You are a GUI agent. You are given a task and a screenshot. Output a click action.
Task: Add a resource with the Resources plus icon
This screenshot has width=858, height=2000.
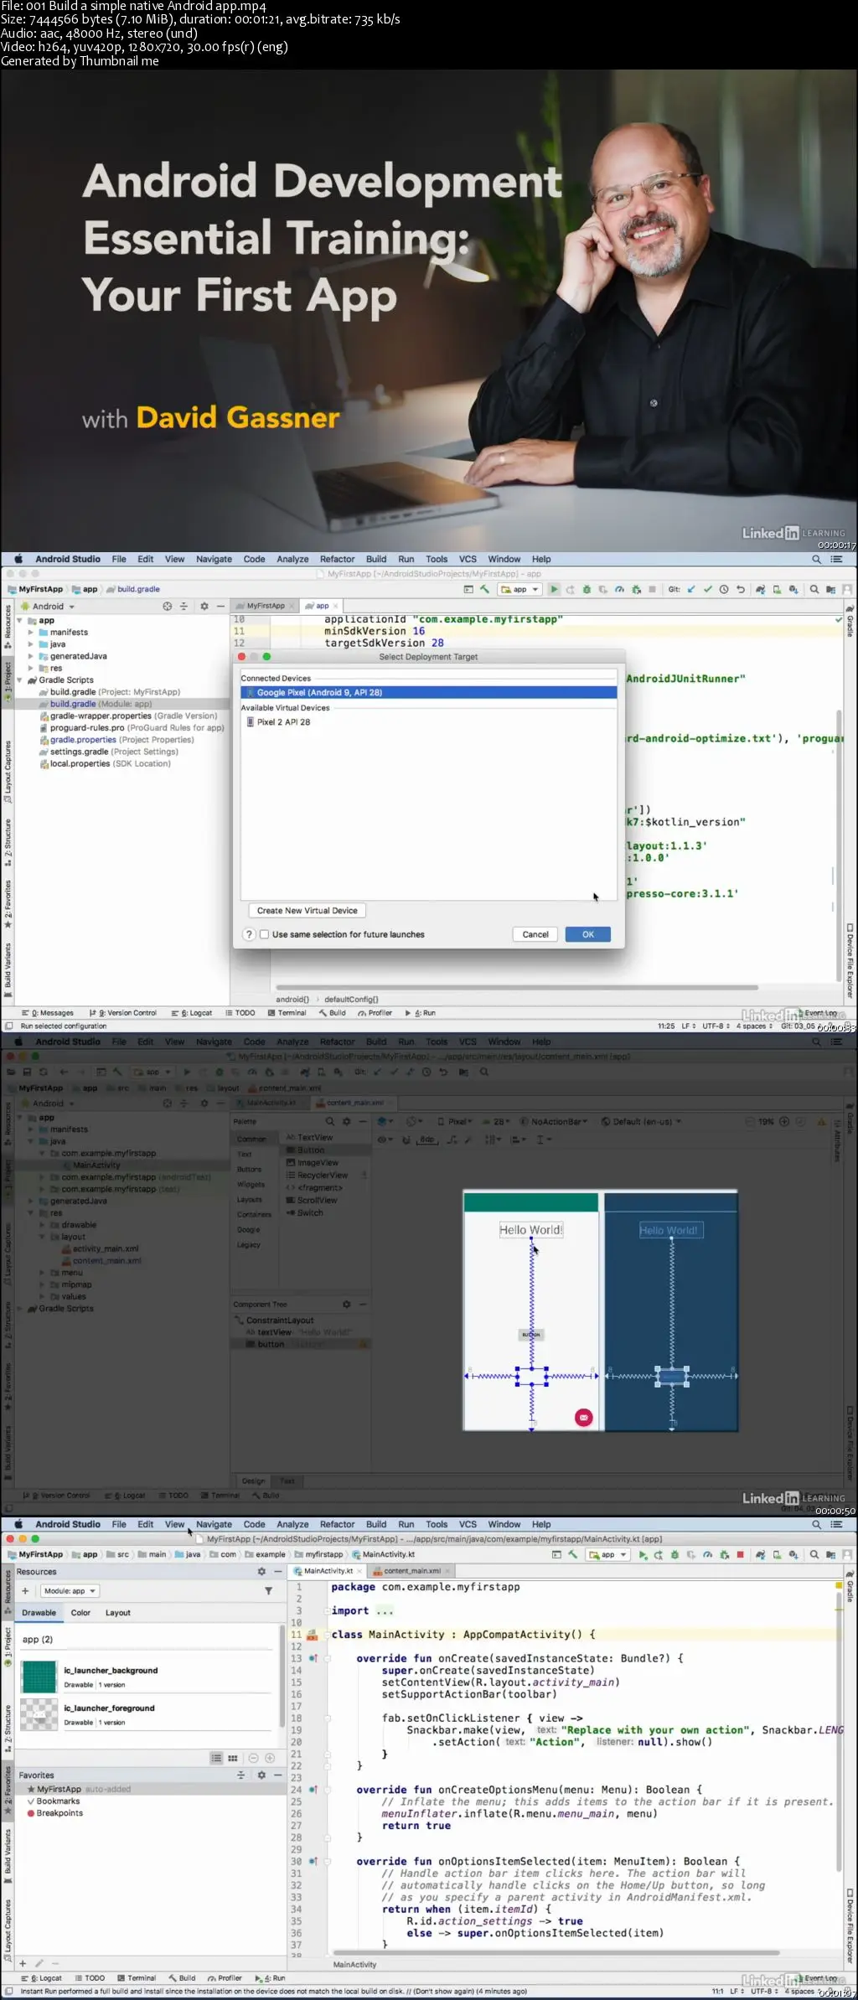24,1590
